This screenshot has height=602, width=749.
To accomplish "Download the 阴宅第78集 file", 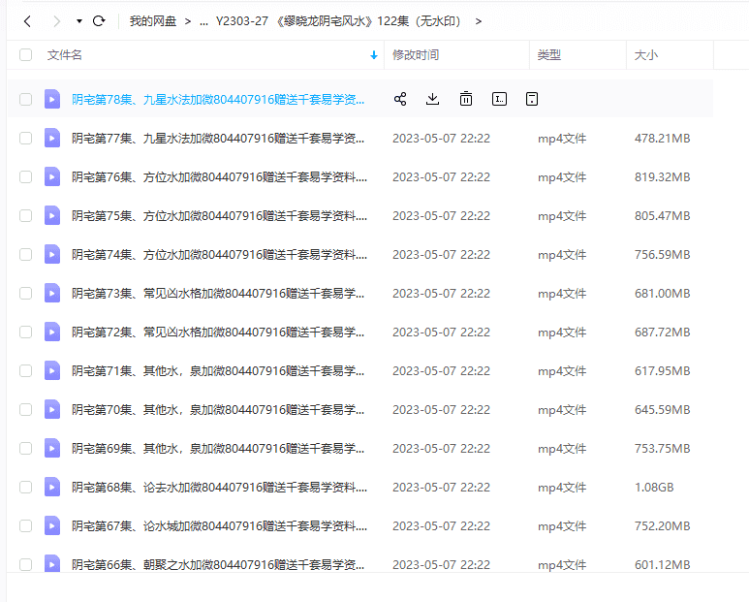I will pyautogui.click(x=433, y=99).
